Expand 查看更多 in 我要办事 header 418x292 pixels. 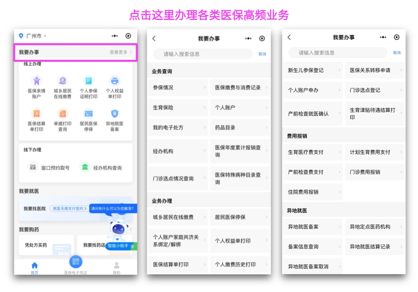point(121,52)
